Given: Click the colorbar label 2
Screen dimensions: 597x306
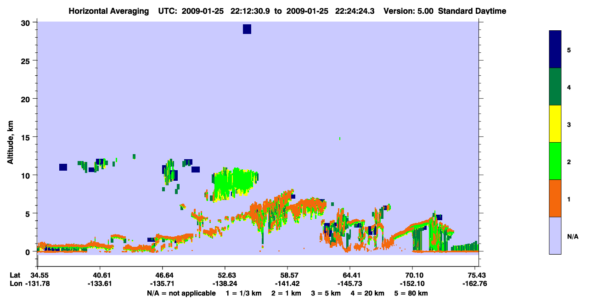Looking at the screenshot, I should (569, 161).
